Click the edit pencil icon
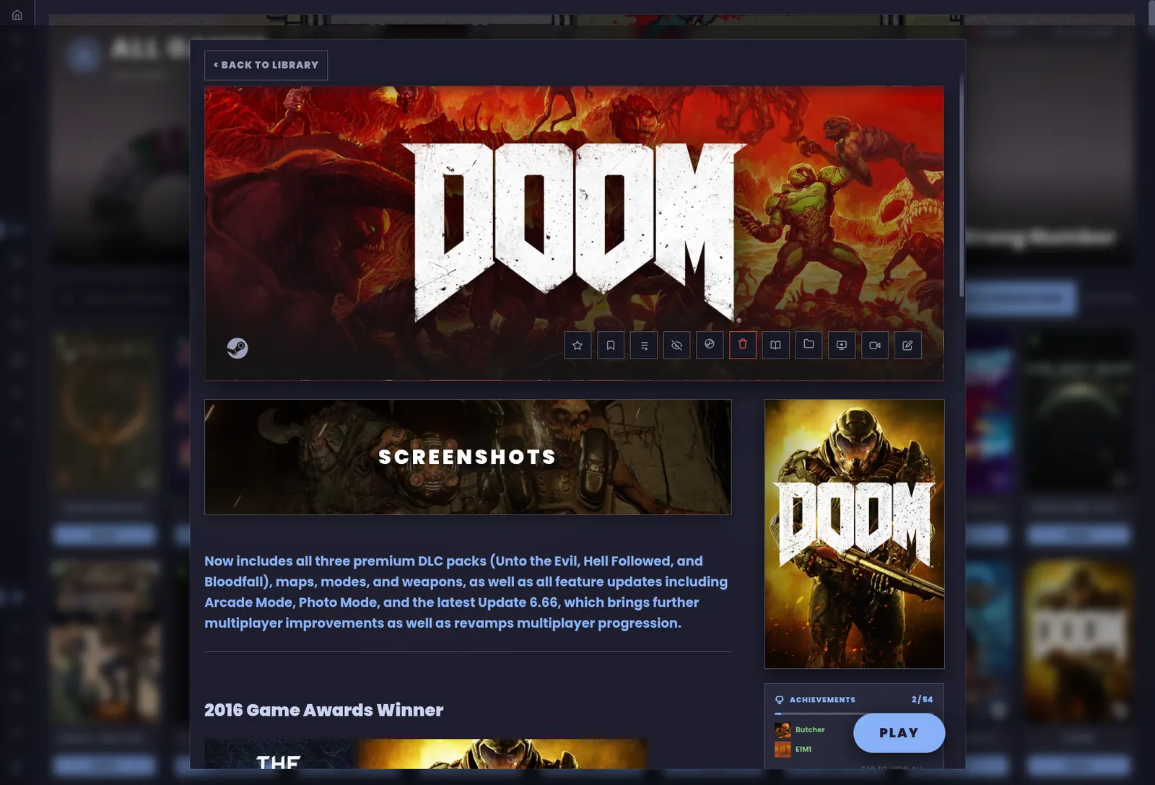1155x785 pixels. tap(908, 346)
